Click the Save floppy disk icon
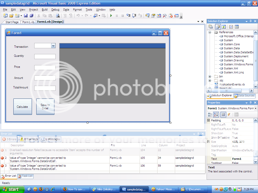Image resolution: width=258 pixels, height=193 pixels. click(x=26, y=16)
